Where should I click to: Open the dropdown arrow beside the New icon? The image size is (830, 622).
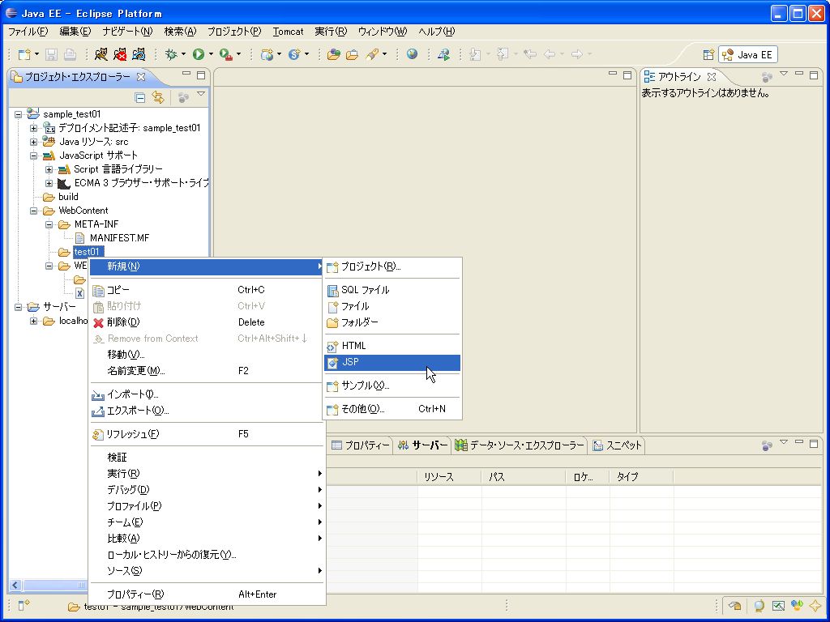point(36,54)
